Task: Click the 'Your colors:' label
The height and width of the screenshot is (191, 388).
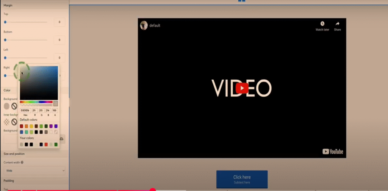Action: click(x=27, y=138)
